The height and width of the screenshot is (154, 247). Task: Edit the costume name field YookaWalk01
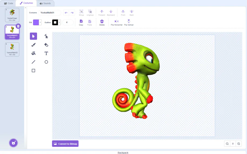(50, 13)
